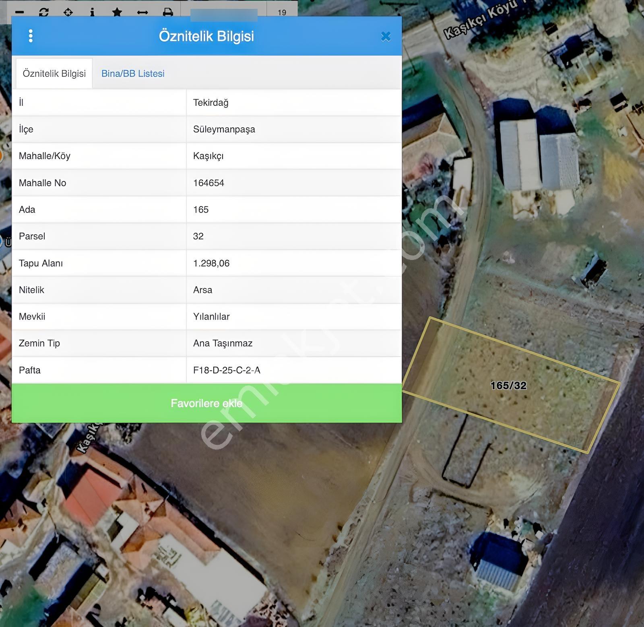Click the blurred search box in toolbar
The image size is (644, 627).
coord(224,15)
